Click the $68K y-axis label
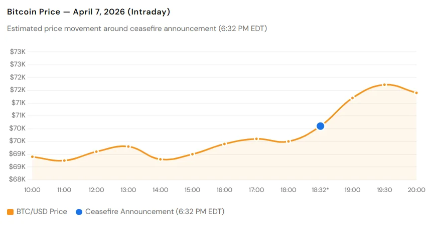Screen dimensions: 433x225 point(18,179)
